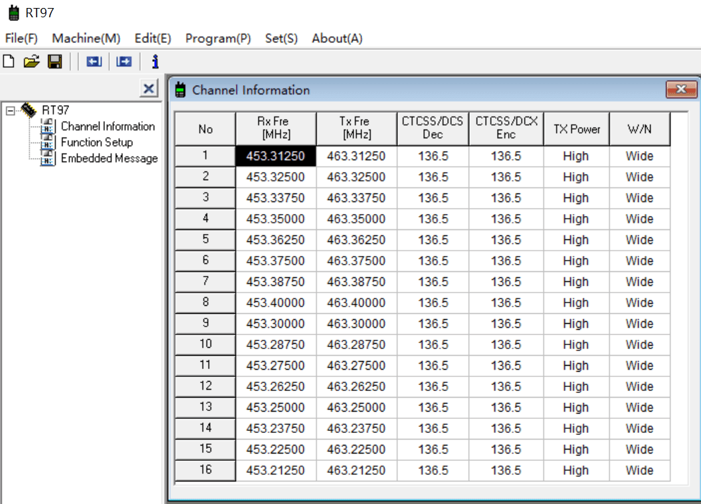Open Function Setup from the tree
Image resolution: width=701 pixels, height=504 pixels.
(x=96, y=142)
